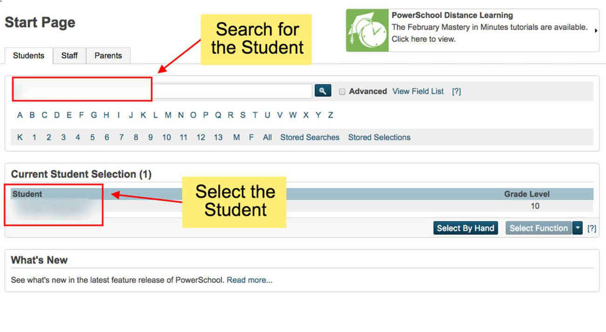
Task: Click the Select By Hand button
Action: point(465,228)
